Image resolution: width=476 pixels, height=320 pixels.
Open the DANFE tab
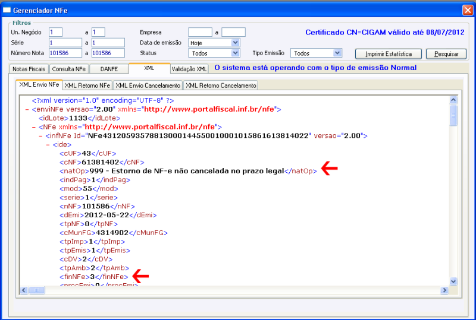click(109, 69)
